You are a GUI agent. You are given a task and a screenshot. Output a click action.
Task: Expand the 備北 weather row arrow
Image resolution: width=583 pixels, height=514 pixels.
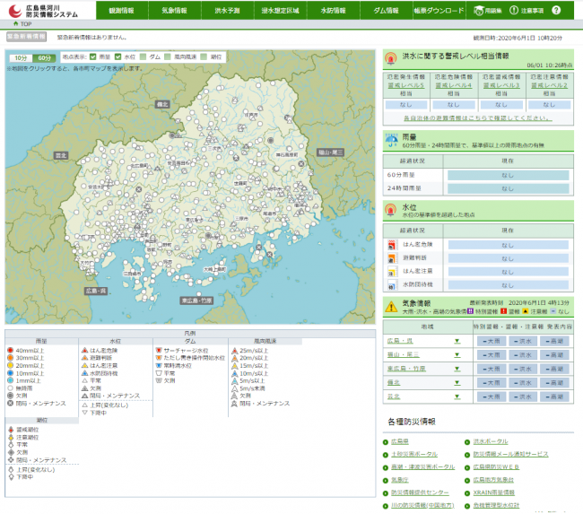point(457,383)
